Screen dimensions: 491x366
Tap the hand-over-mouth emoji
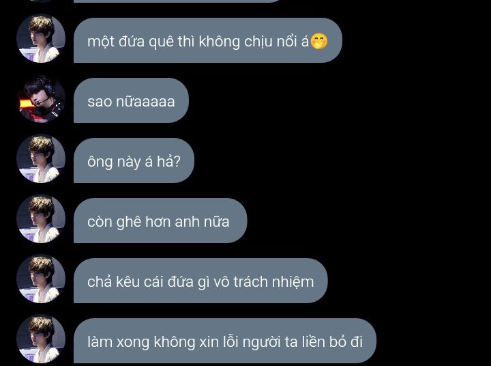[x=318, y=42]
